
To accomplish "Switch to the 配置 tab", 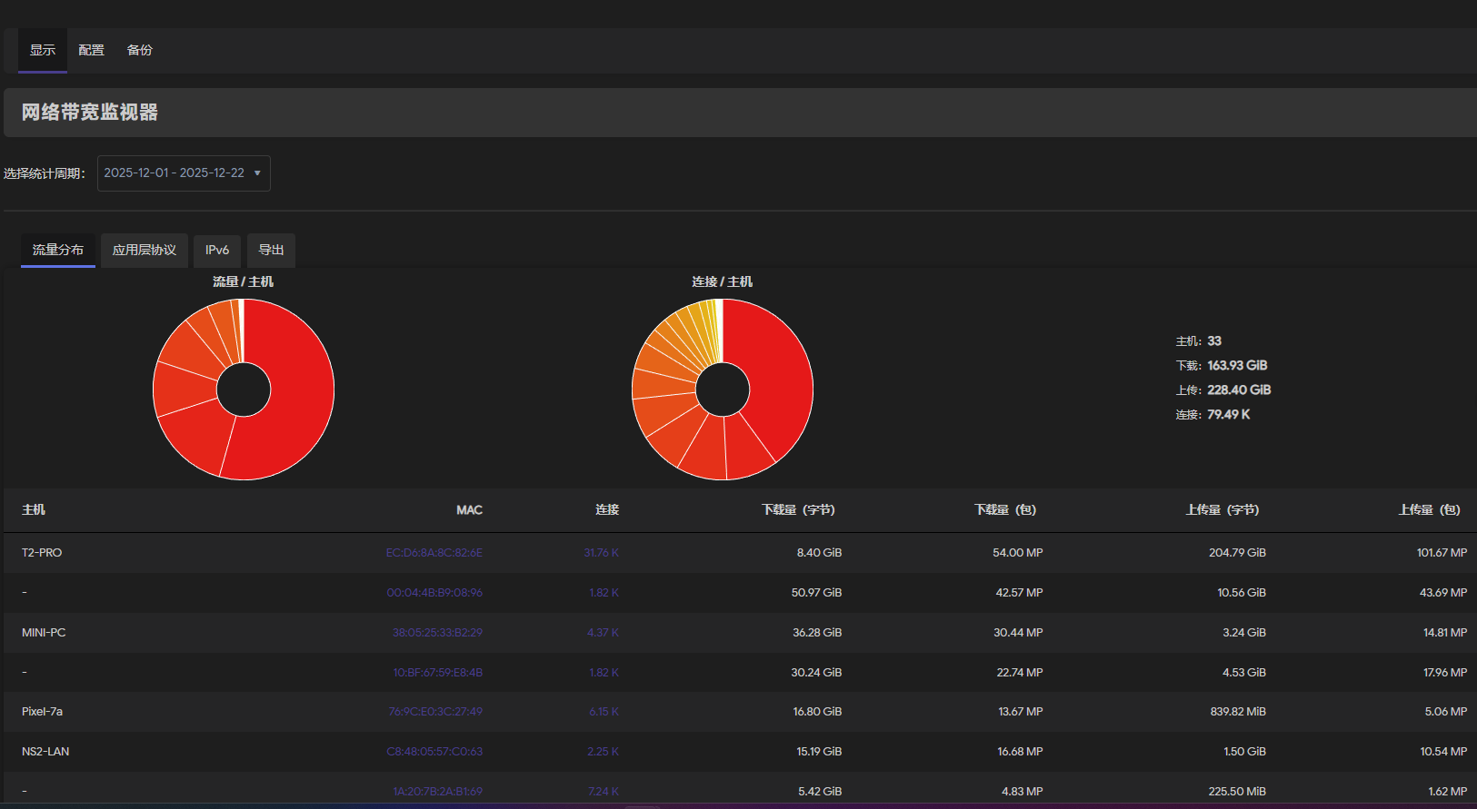I will 91,50.
